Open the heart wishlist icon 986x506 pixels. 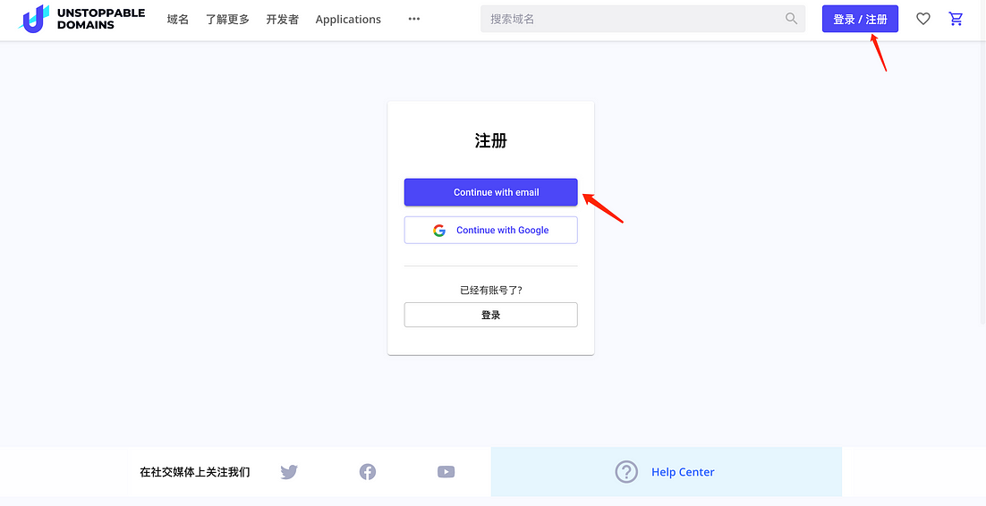click(923, 19)
